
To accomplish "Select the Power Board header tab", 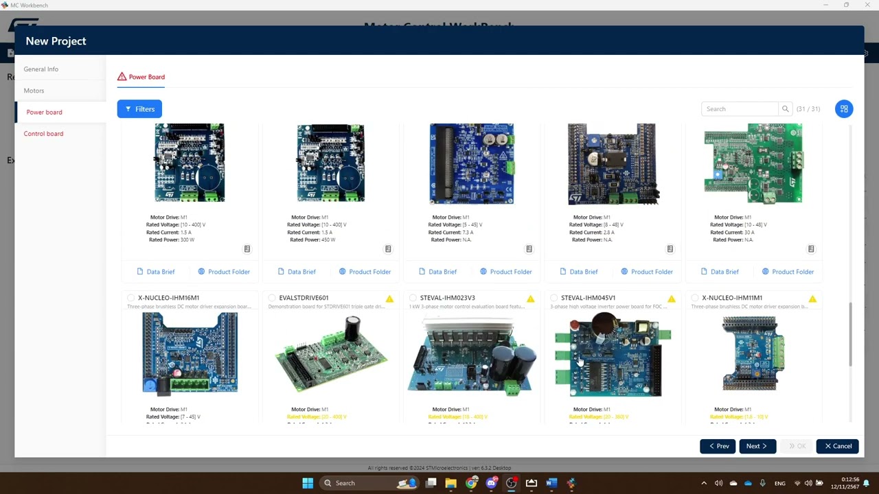I will [141, 77].
